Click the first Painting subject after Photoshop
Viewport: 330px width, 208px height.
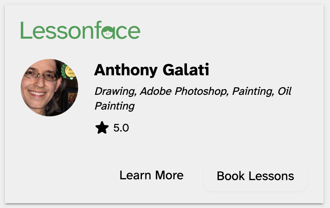pyautogui.click(x=253, y=92)
